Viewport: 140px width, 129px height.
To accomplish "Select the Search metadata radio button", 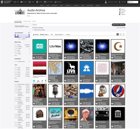I will coord(33,28).
